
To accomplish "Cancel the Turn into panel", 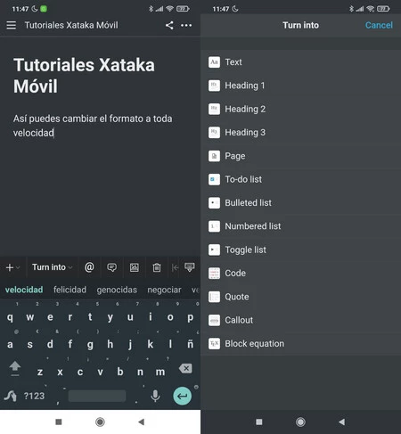I will click(379, 25).
